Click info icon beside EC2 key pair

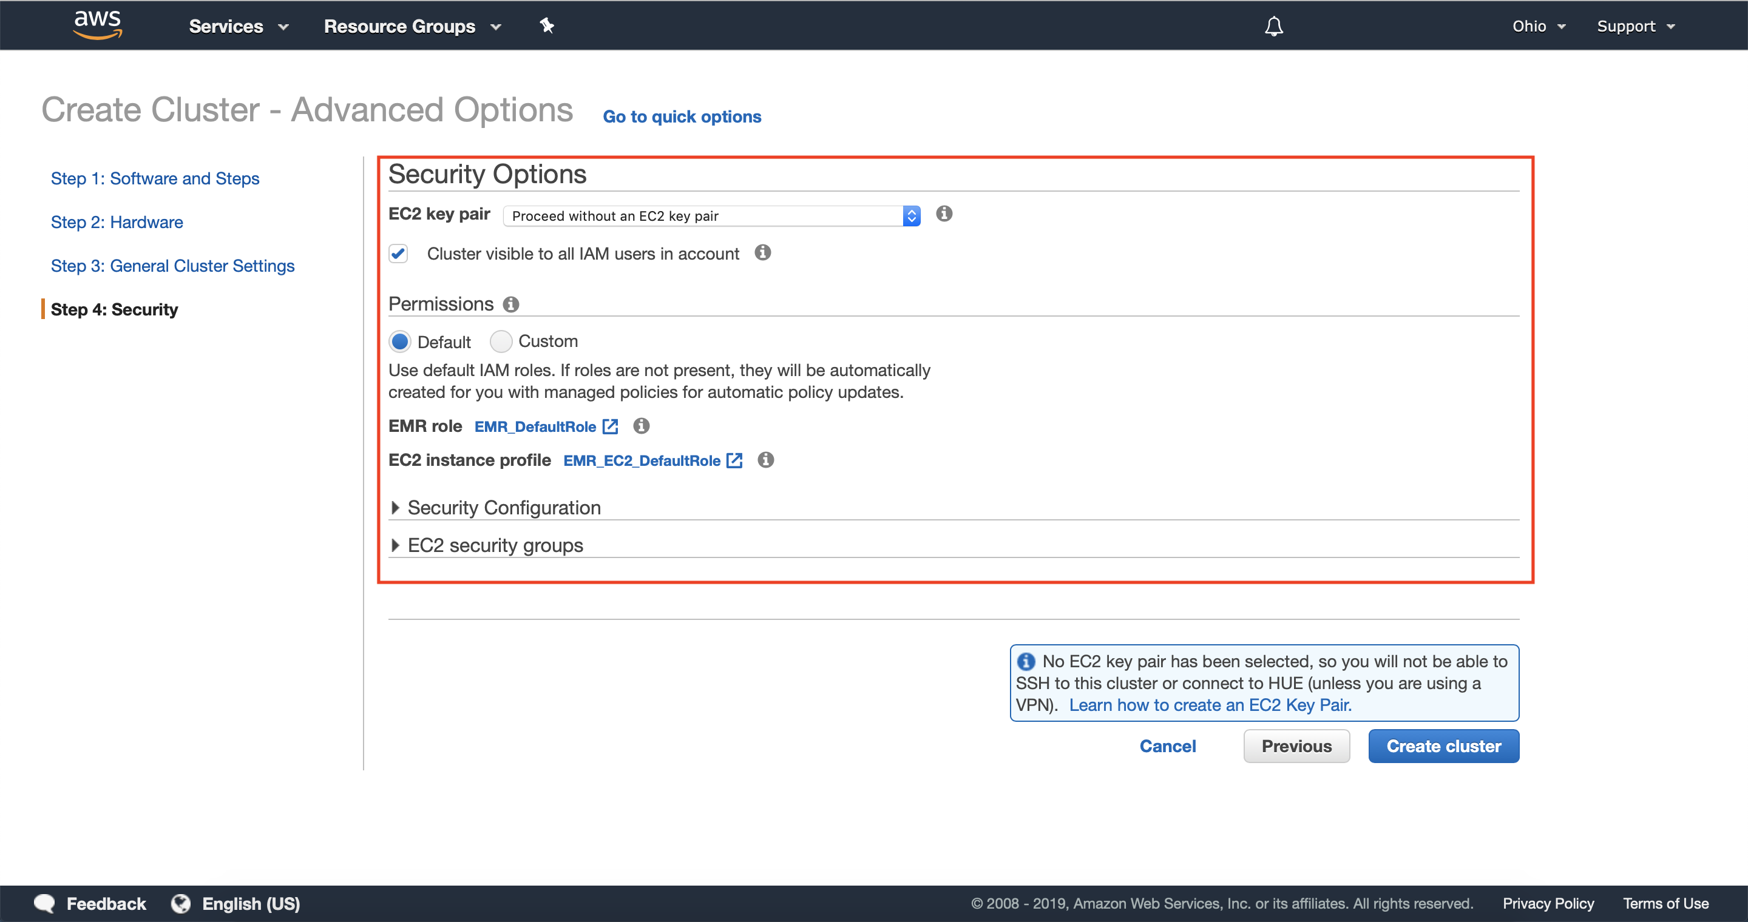coord(943,214)
